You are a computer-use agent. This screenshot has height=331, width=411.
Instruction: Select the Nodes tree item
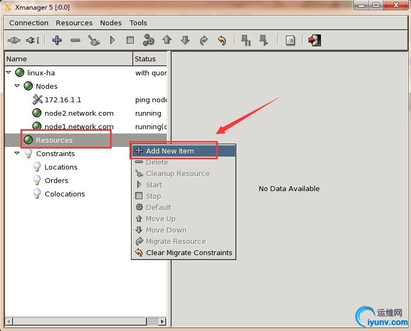46,86
